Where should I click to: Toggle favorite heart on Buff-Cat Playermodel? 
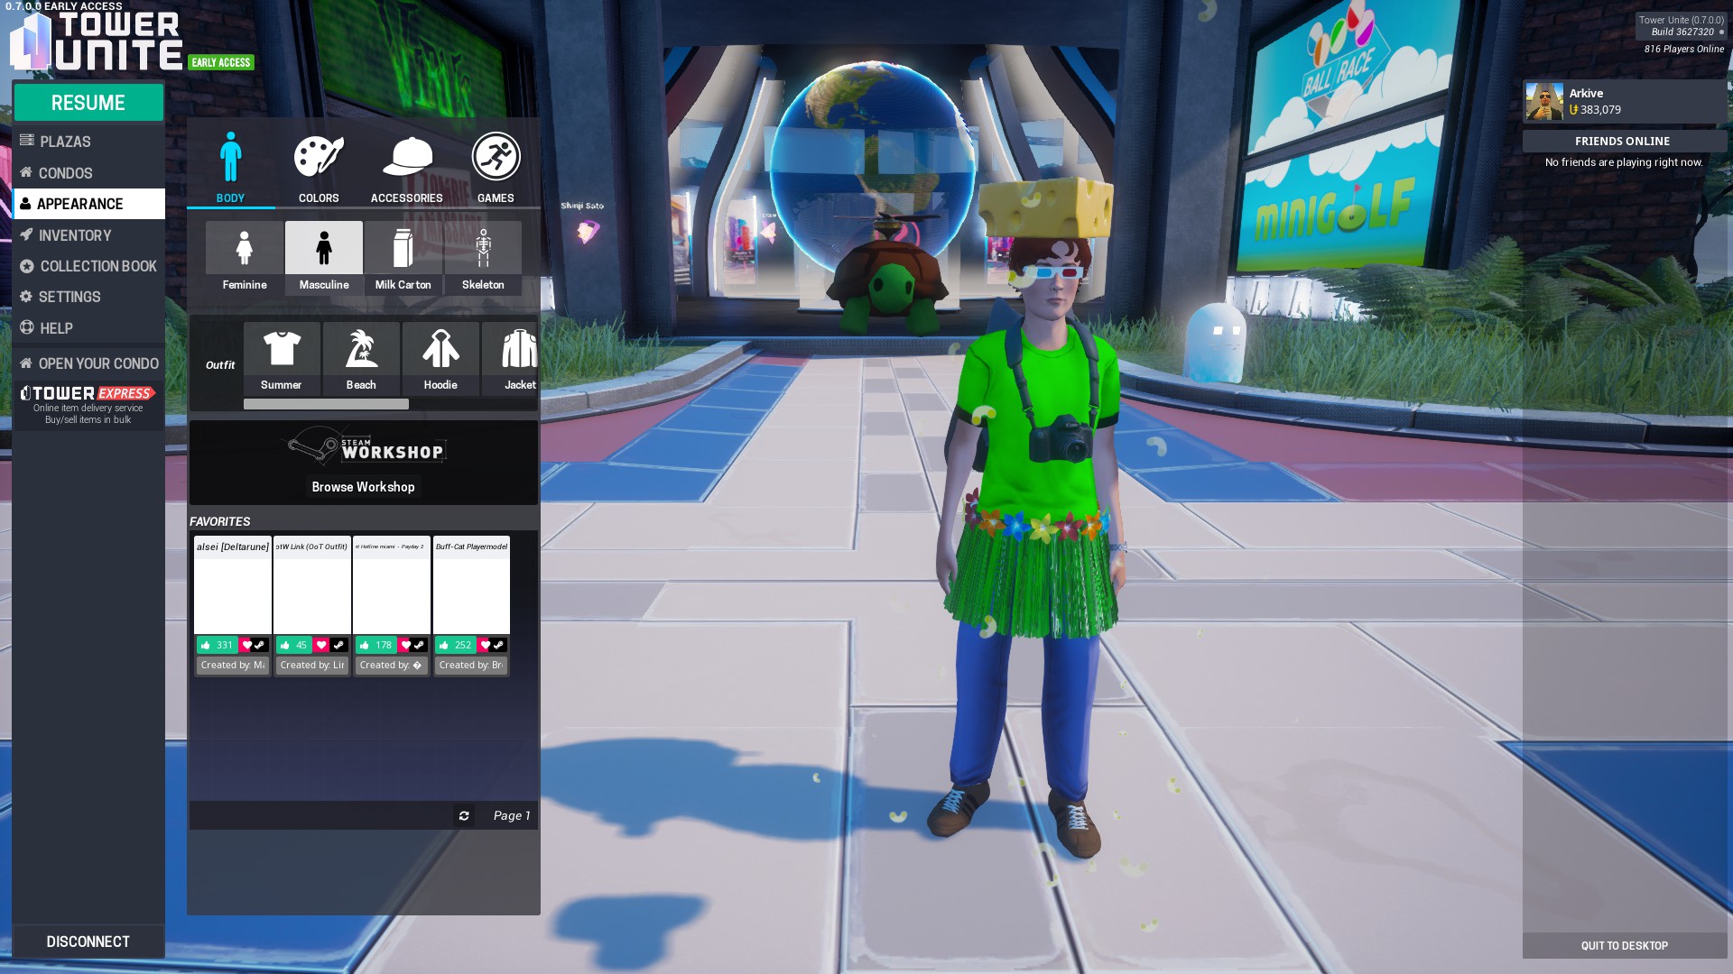(x=484, y=645)
